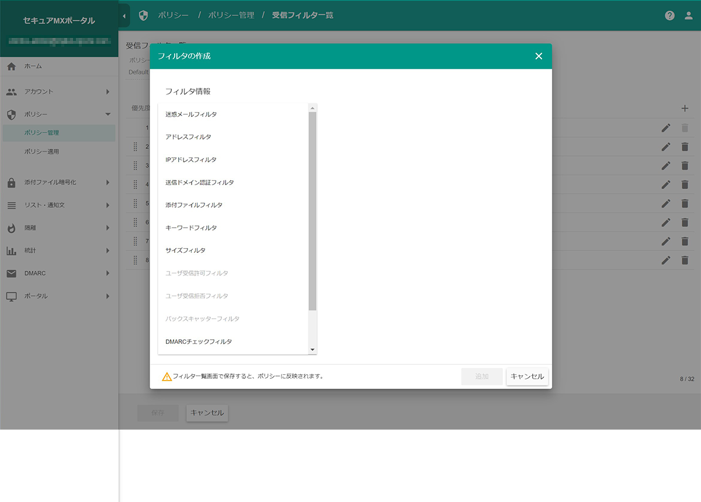Close the filter creation dialog
Image resolution: width=701 pixels, height=502 pixels.
click(x=539, y=56)
